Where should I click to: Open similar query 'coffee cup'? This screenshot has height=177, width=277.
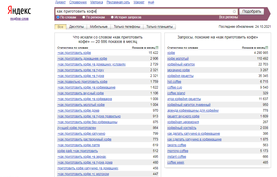[174, 87]
